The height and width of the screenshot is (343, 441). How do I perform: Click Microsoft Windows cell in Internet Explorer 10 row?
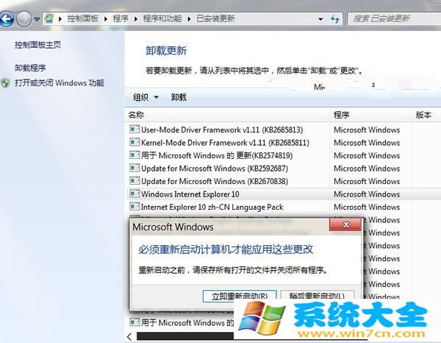(367, 194)
